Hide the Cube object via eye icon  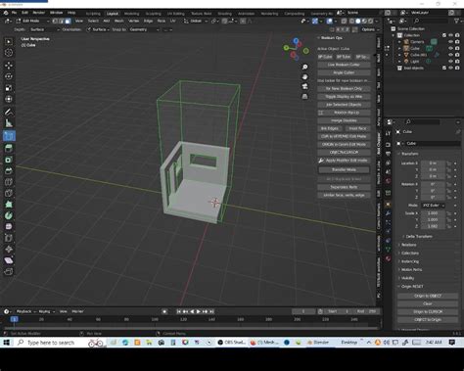point(450,48)
